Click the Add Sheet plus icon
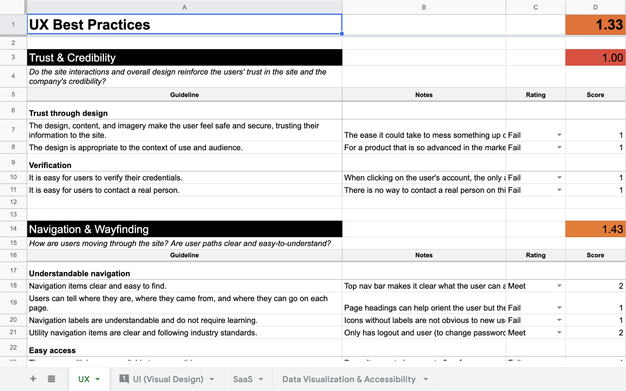The height and width of the screenshot is (391, 626). point(33,379)
